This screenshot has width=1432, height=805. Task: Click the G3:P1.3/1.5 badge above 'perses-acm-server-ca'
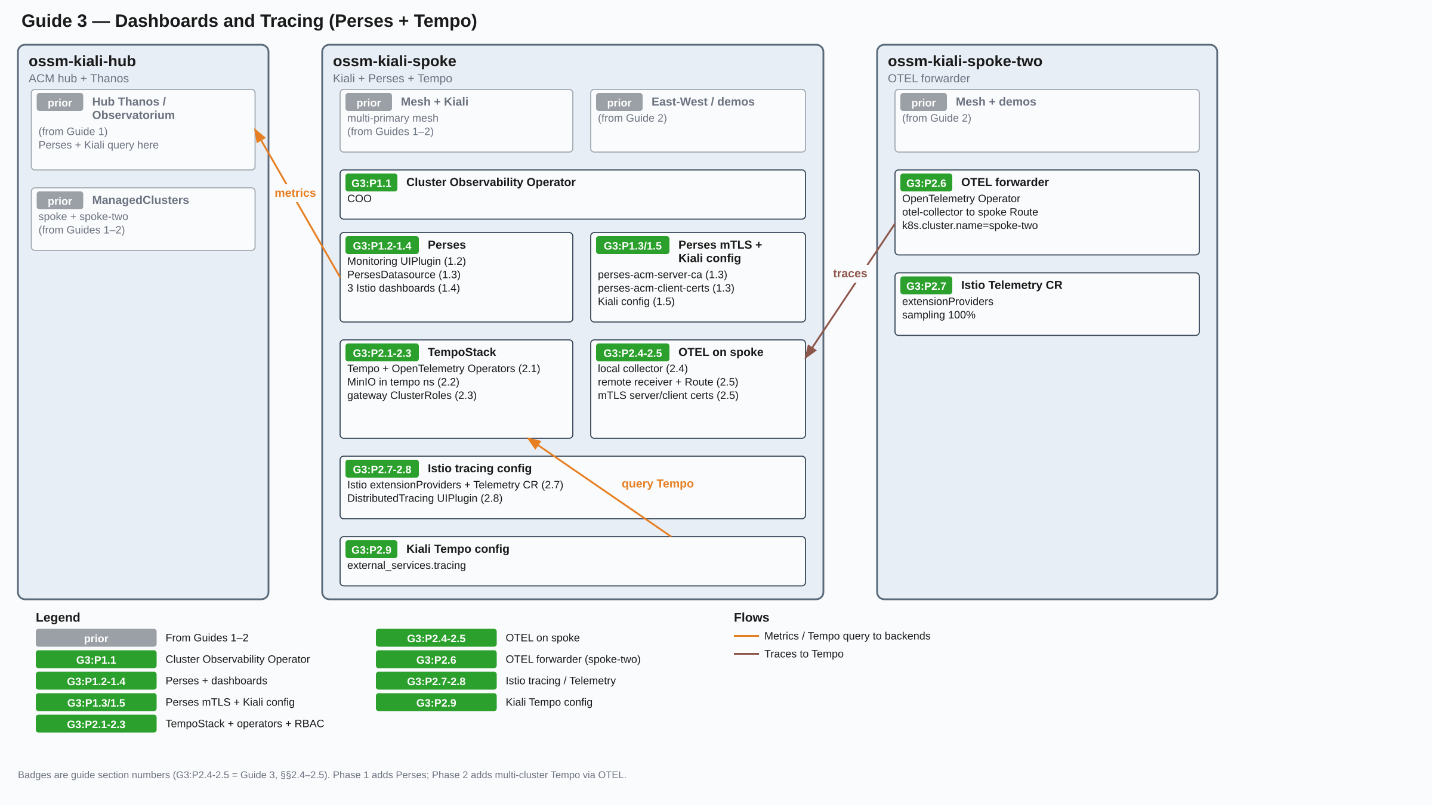(632, 246)
